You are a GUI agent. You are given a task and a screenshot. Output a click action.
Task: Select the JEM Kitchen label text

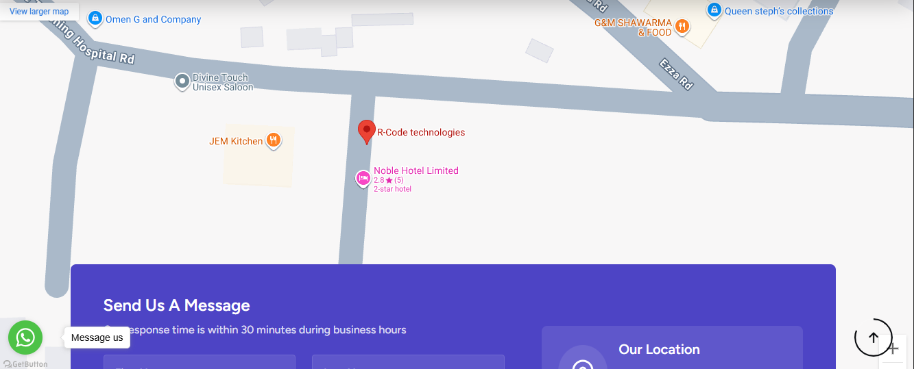(x=236, y=141)
